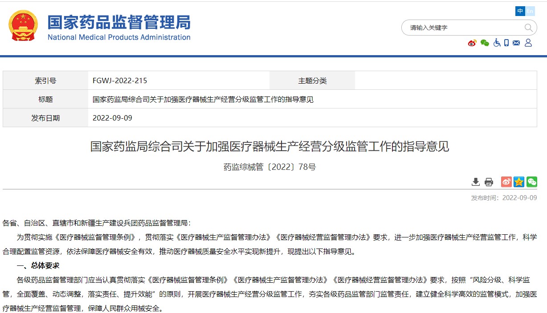This screenshot has height=313, width=547.
Task: Share the article to Weibo
Action: coord(506,182)
